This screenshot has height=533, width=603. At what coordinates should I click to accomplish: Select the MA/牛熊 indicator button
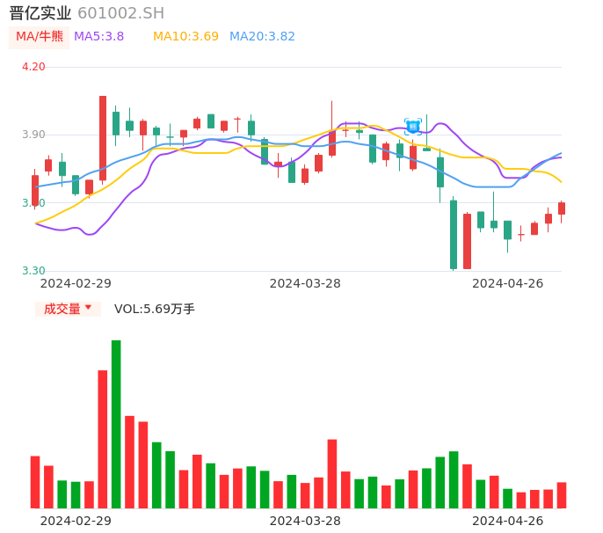point(40,37)
